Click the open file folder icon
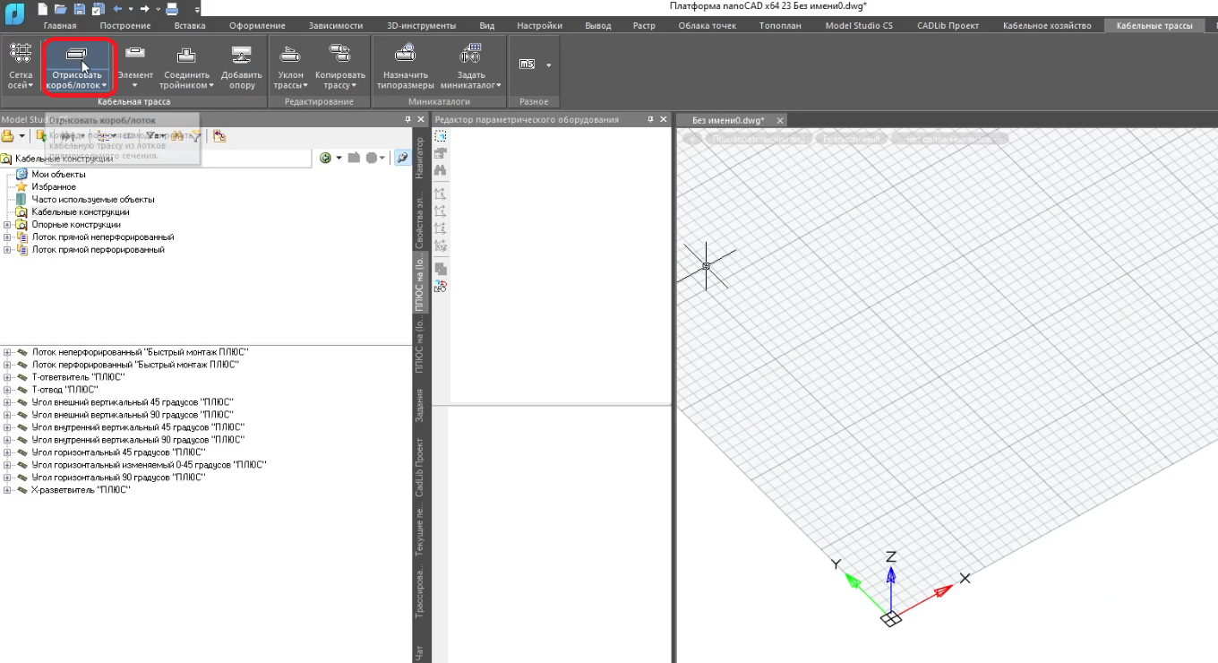Viewport: 1218px width, 663px height. click(x=61, y=8)
